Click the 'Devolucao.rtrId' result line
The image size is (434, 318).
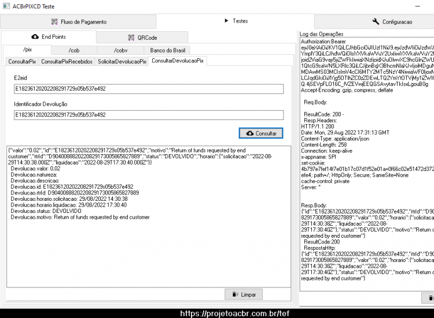click(75, 193)
